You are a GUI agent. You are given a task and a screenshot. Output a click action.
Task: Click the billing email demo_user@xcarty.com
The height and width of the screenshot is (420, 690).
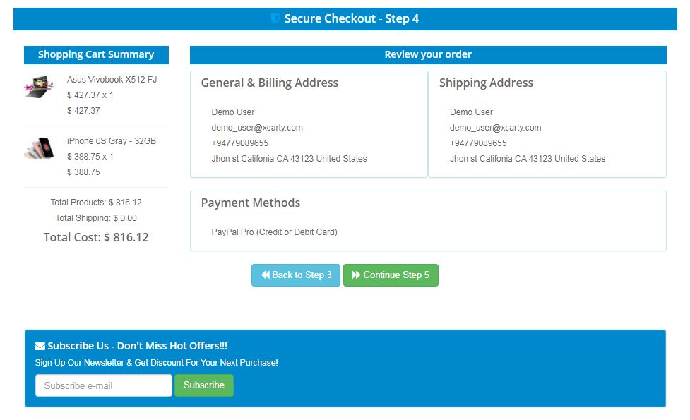click(x=257, y=128)
